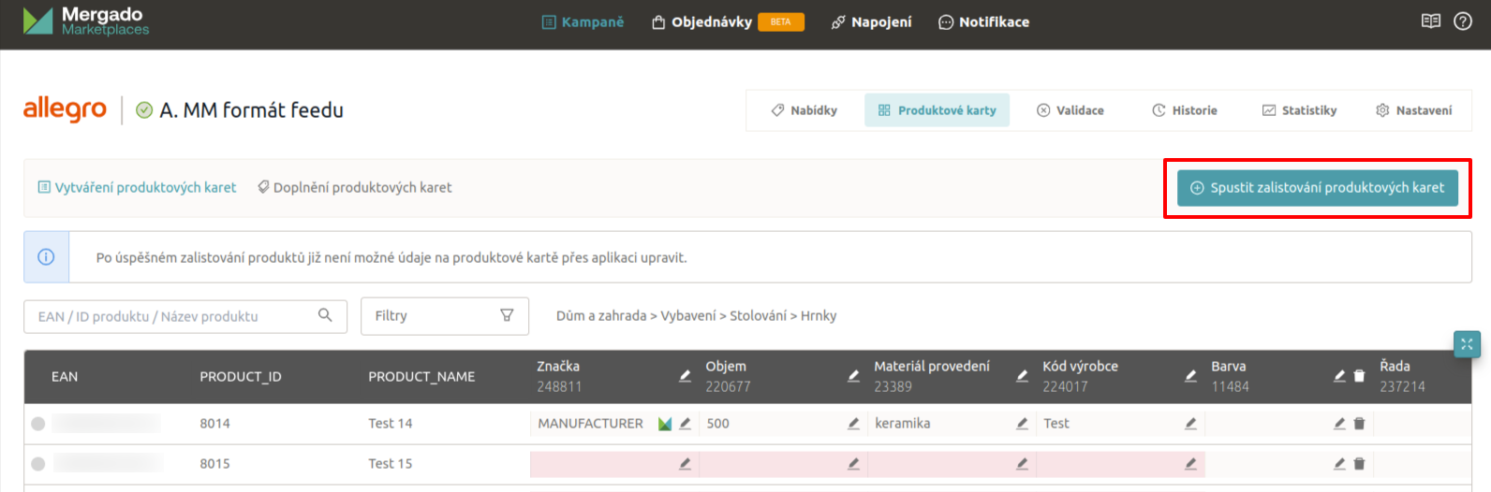Open the Validace tab
Screen dimensions: 1491x492
click(x=1070, y=110)
